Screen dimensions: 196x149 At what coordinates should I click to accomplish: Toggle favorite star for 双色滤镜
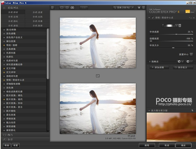pos(4,34)
